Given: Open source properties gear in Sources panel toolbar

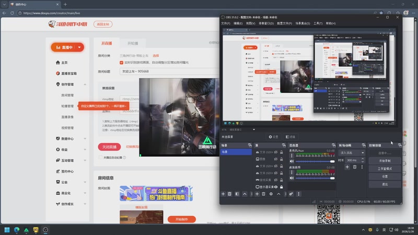Looking at the screenshot, I should tap(271, 194).
